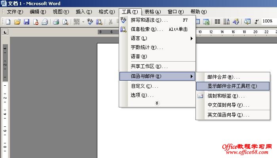Select 字数统计(W) word count entry

click(157, 47)
